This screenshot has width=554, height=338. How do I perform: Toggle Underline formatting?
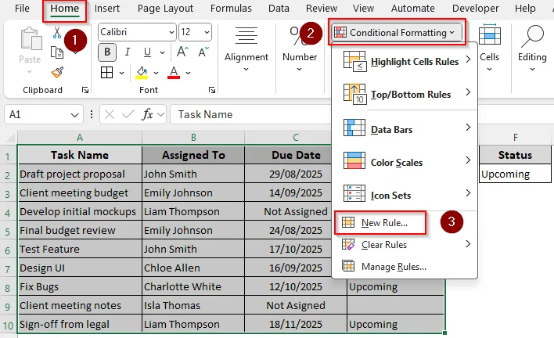[147, 52]
